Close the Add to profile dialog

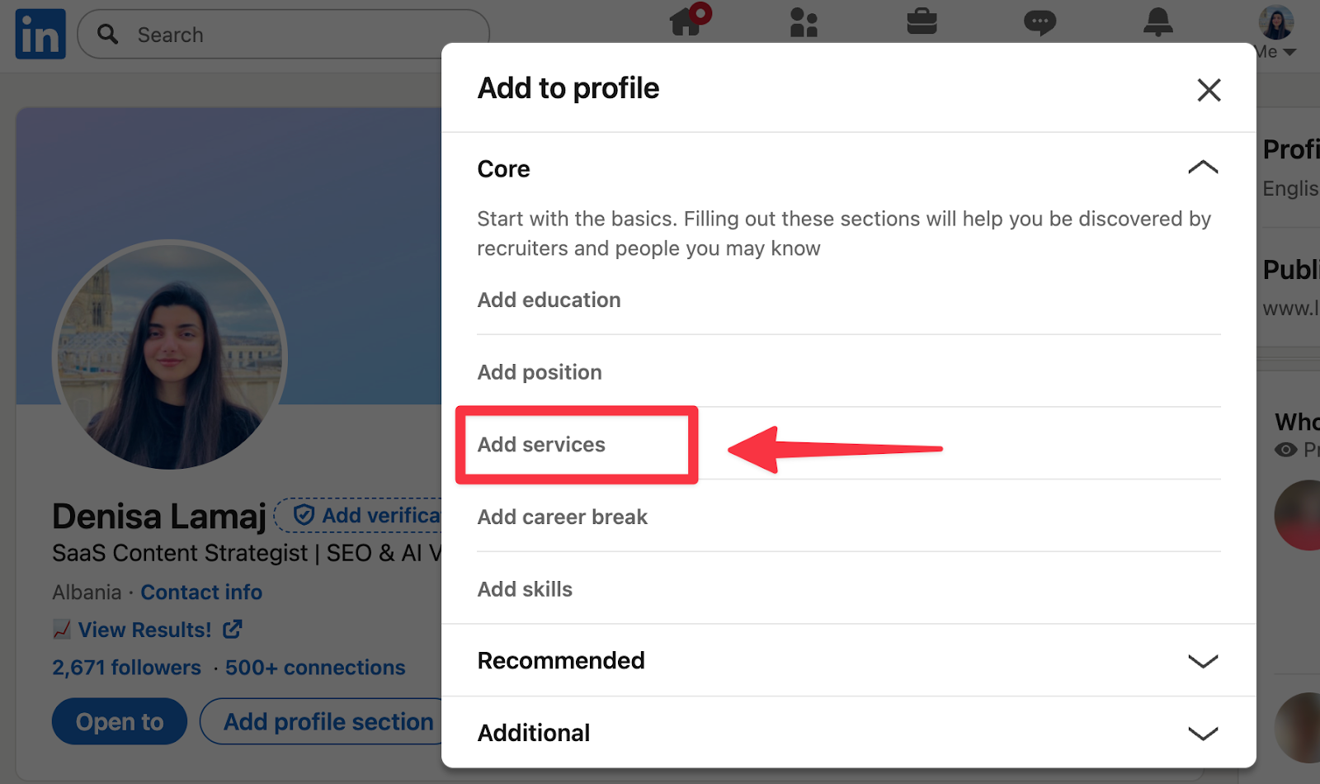(x=1209, y=90)
